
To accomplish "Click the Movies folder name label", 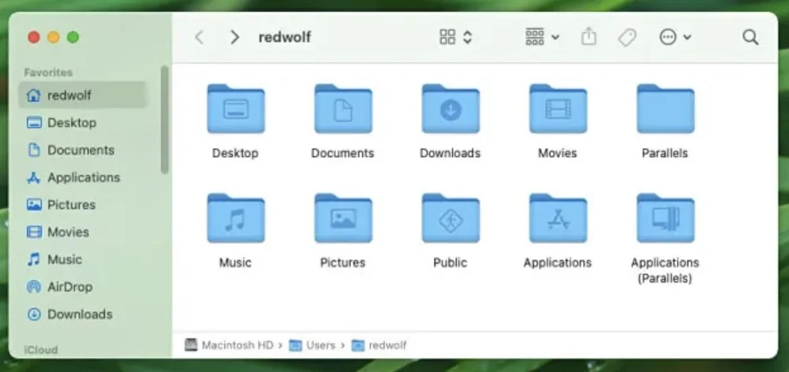I will [558, 153].
